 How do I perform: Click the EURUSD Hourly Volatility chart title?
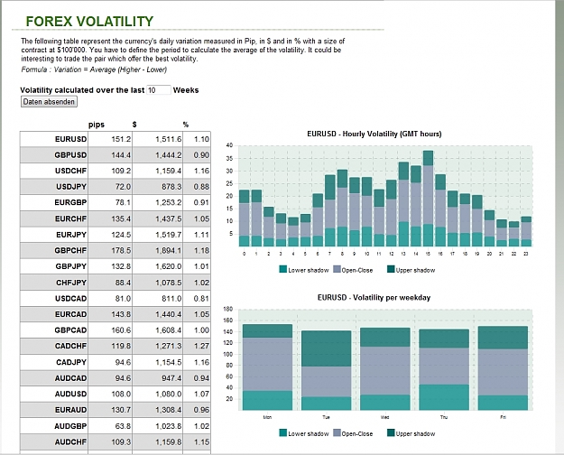(x=374, y=134)
